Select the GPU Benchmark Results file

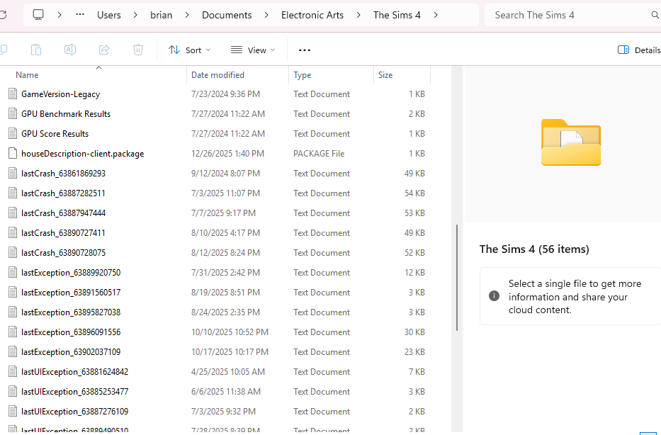click(x=65, y=114)
